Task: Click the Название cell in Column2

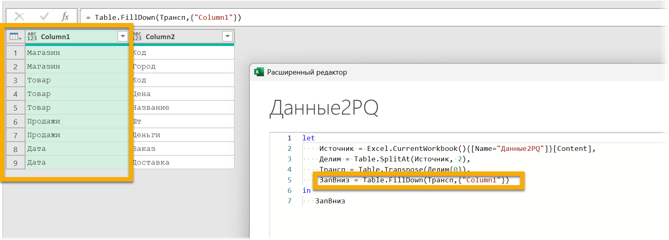Action: tap(184, 108)
